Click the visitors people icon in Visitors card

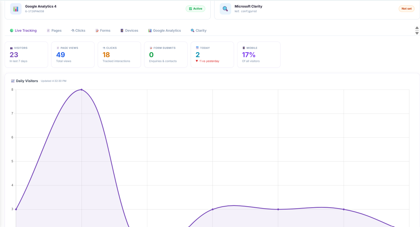[x=11, y=48]
